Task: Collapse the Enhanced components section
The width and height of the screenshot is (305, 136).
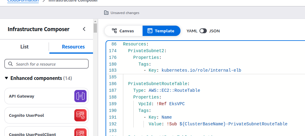Action: point(7,78)
